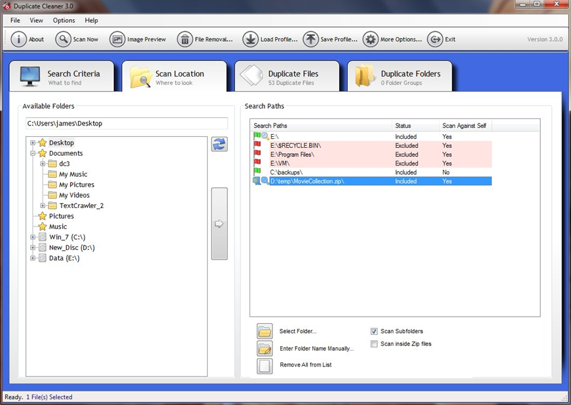Click the Load Profile download icon
Viewport: 571px width, 405px height.
(251, 39)
